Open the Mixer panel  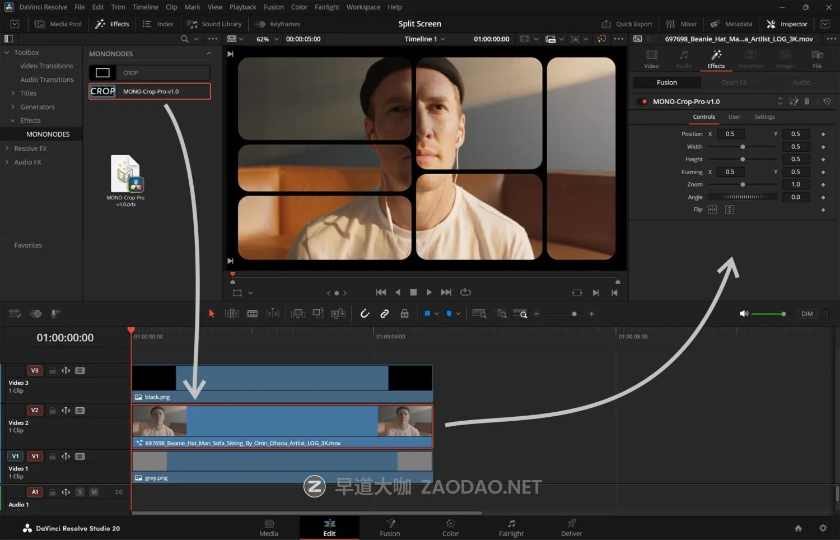[682, 24]
